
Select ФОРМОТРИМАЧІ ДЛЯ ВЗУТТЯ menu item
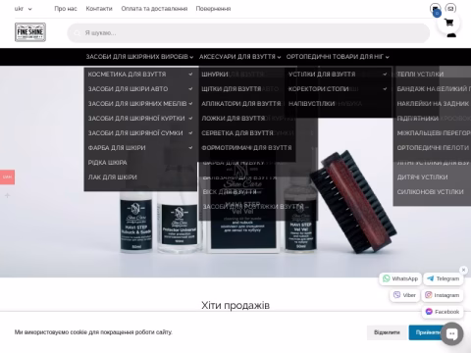pyautogui.click(x=246, y=148)
